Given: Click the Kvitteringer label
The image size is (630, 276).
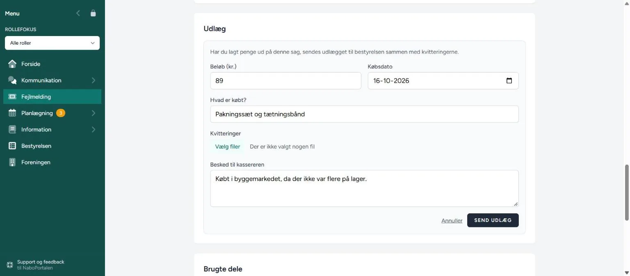Looking at the screenshot, I should [x=226, y=133].
